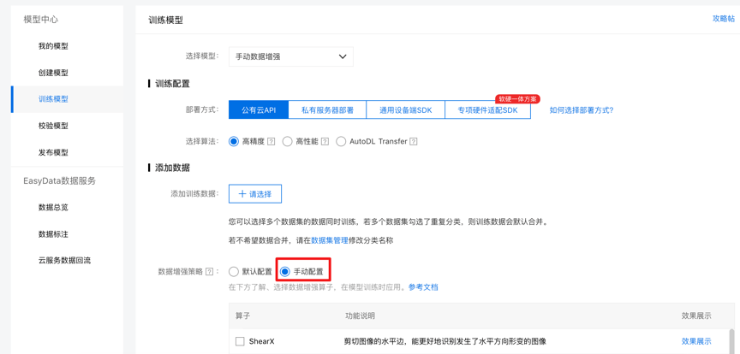Select the 高精度 algorithm radio button
Image resolution: width=740 pixels, height=354 pixels.
tap(234, 141)
